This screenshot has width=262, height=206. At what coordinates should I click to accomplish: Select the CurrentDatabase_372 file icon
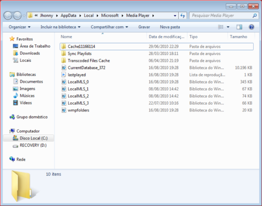[x=64, y=67]
